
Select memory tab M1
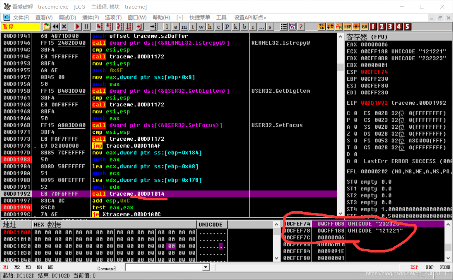(6, 267)
